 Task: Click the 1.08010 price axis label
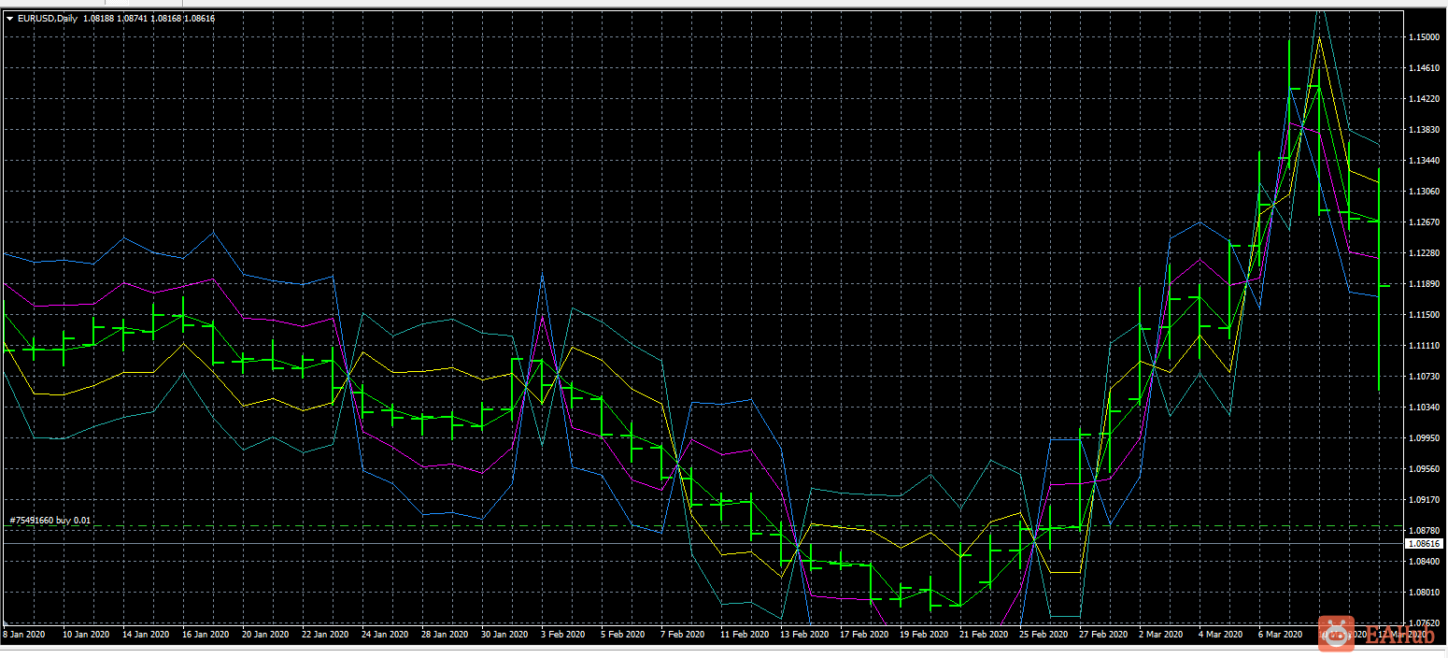click(x=1424, y=592)
